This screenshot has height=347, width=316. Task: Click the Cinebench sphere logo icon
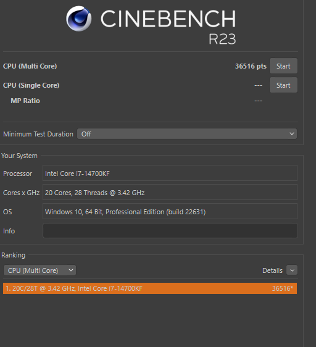click(79, 19)
